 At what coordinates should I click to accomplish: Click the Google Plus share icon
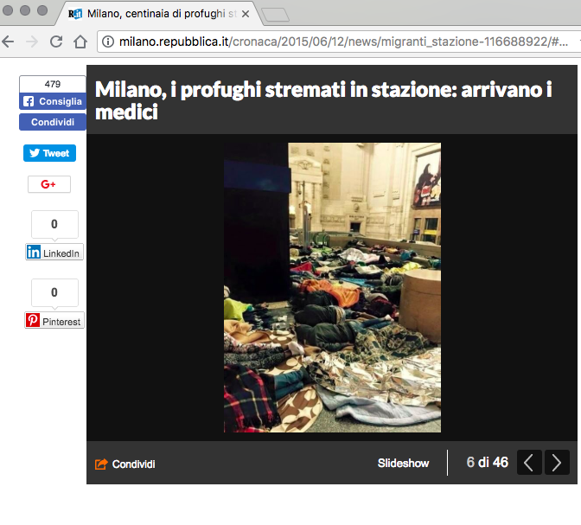pos(48,184)
